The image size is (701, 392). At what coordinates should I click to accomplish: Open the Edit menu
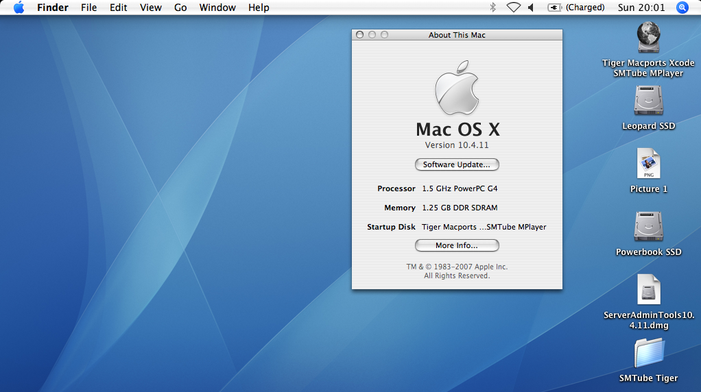[x=119, y=8]
